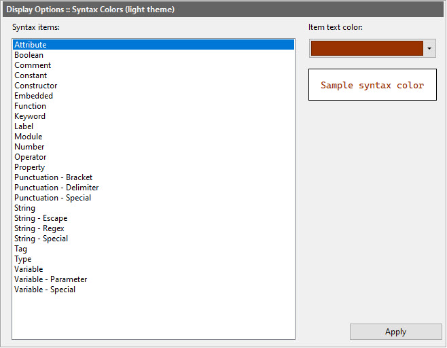Select the Embedded syntax item

tap(154, 96)
